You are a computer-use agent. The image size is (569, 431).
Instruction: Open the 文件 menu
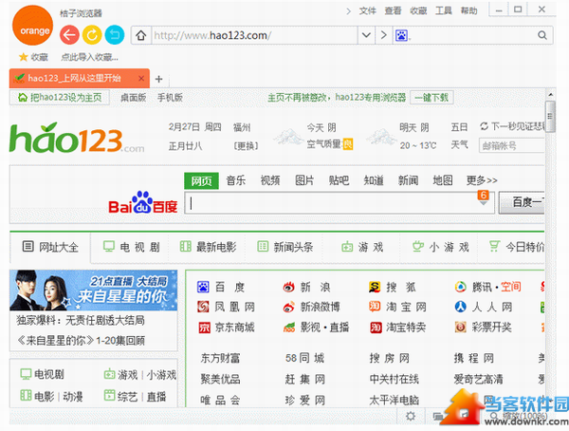coord(368,10)
